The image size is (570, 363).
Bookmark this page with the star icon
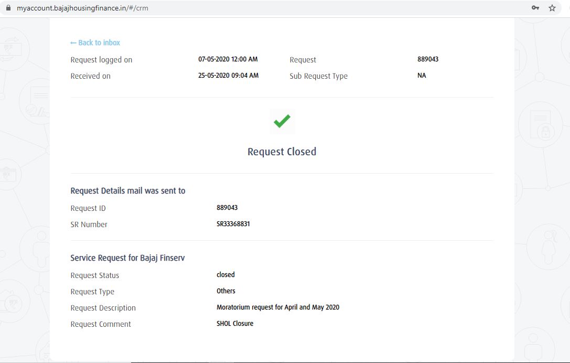tap(552, 8)
